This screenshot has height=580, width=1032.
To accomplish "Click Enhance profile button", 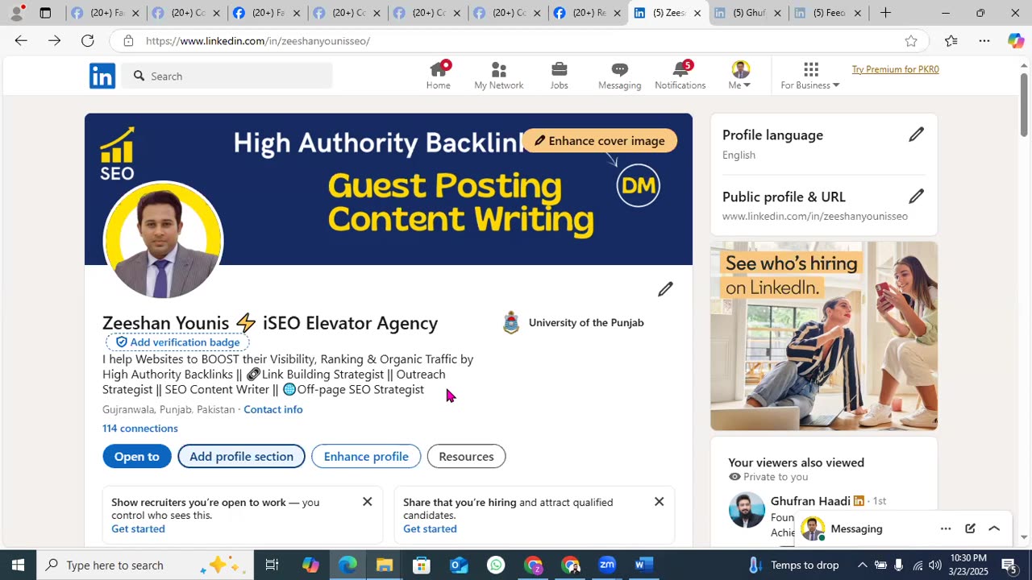I will tap(366, 456).
